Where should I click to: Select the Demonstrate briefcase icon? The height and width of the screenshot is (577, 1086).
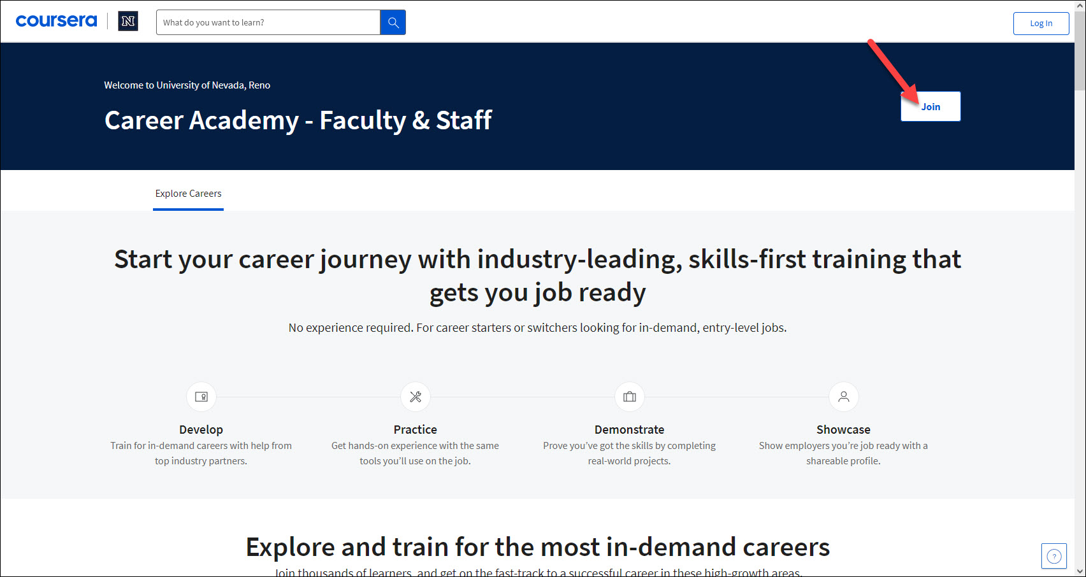629,396
